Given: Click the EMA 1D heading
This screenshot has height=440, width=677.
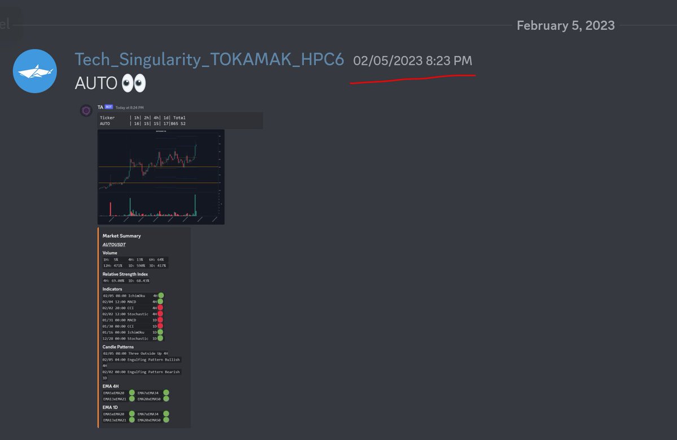Looking at the screenshot, I should pos(111,407).
